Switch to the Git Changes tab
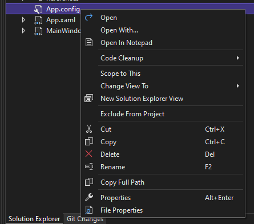Image resolution: width=254 pixels, height=224 pixels. tap(85, 219)
